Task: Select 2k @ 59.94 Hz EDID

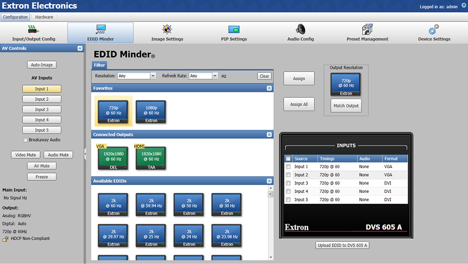Action: pos(151,205)
